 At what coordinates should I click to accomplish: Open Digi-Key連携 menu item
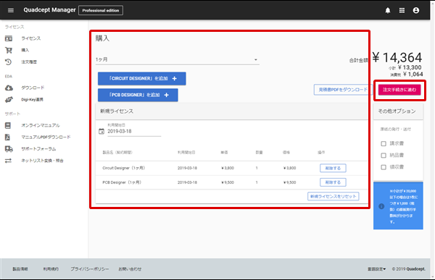32,99
